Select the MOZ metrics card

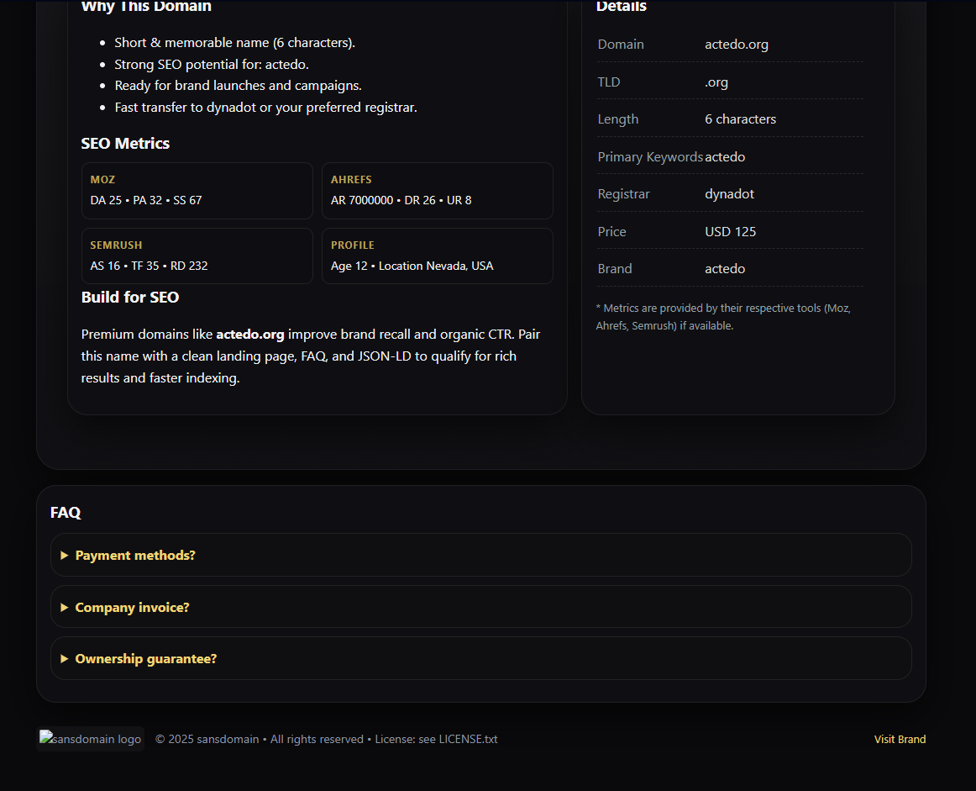(x=197, y=191)
